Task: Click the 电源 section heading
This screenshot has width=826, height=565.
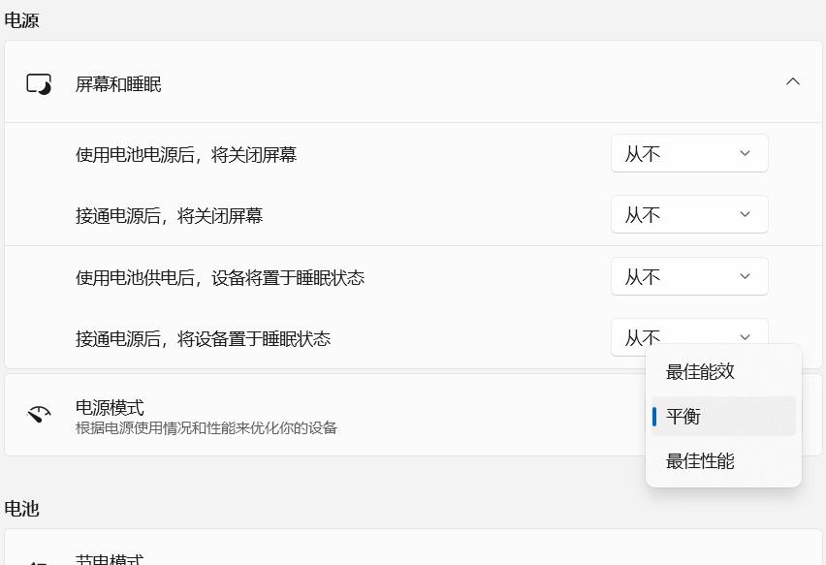Action: tap(21, 20)
